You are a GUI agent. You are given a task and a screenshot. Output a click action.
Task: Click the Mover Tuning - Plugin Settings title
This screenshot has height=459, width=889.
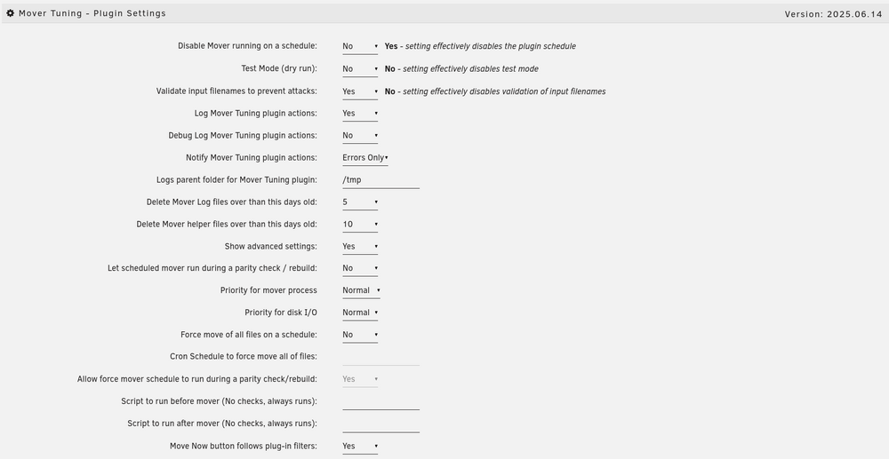92,13
